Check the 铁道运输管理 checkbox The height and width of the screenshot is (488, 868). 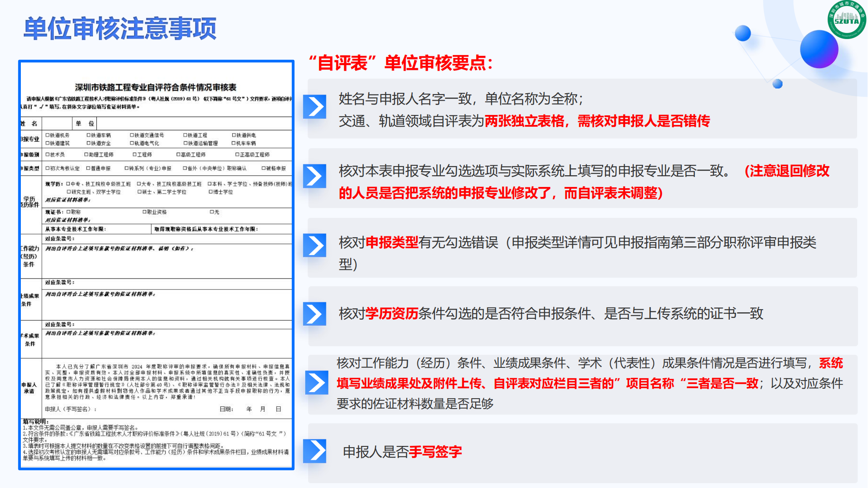185,143
